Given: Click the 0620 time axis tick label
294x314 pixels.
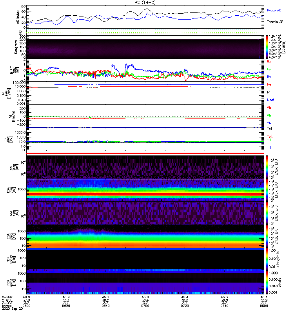Looking at the screenshot, I should coord(66,306).
